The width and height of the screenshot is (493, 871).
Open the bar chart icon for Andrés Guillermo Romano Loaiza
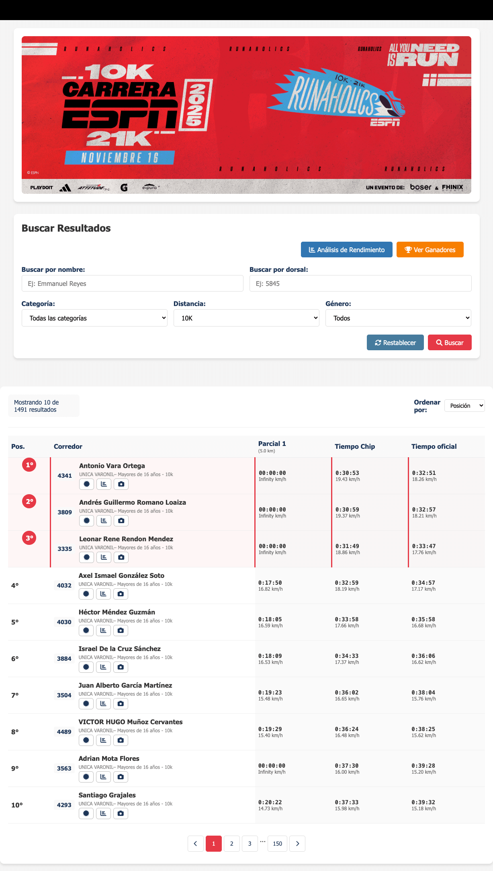point(104,521)
